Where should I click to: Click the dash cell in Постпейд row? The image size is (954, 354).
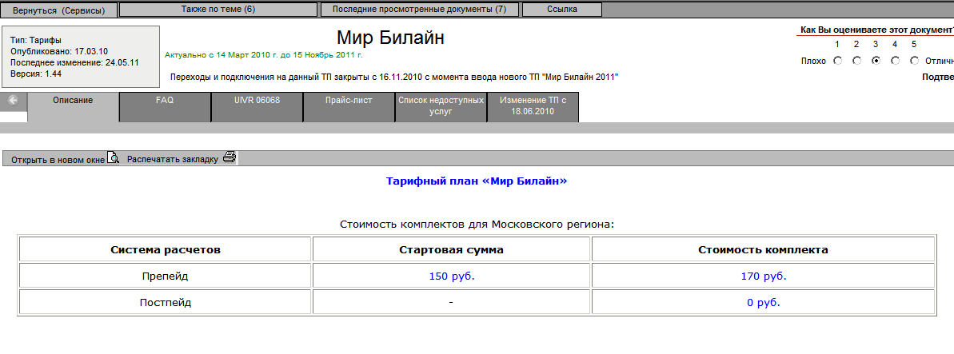click(x=452, y=302)
